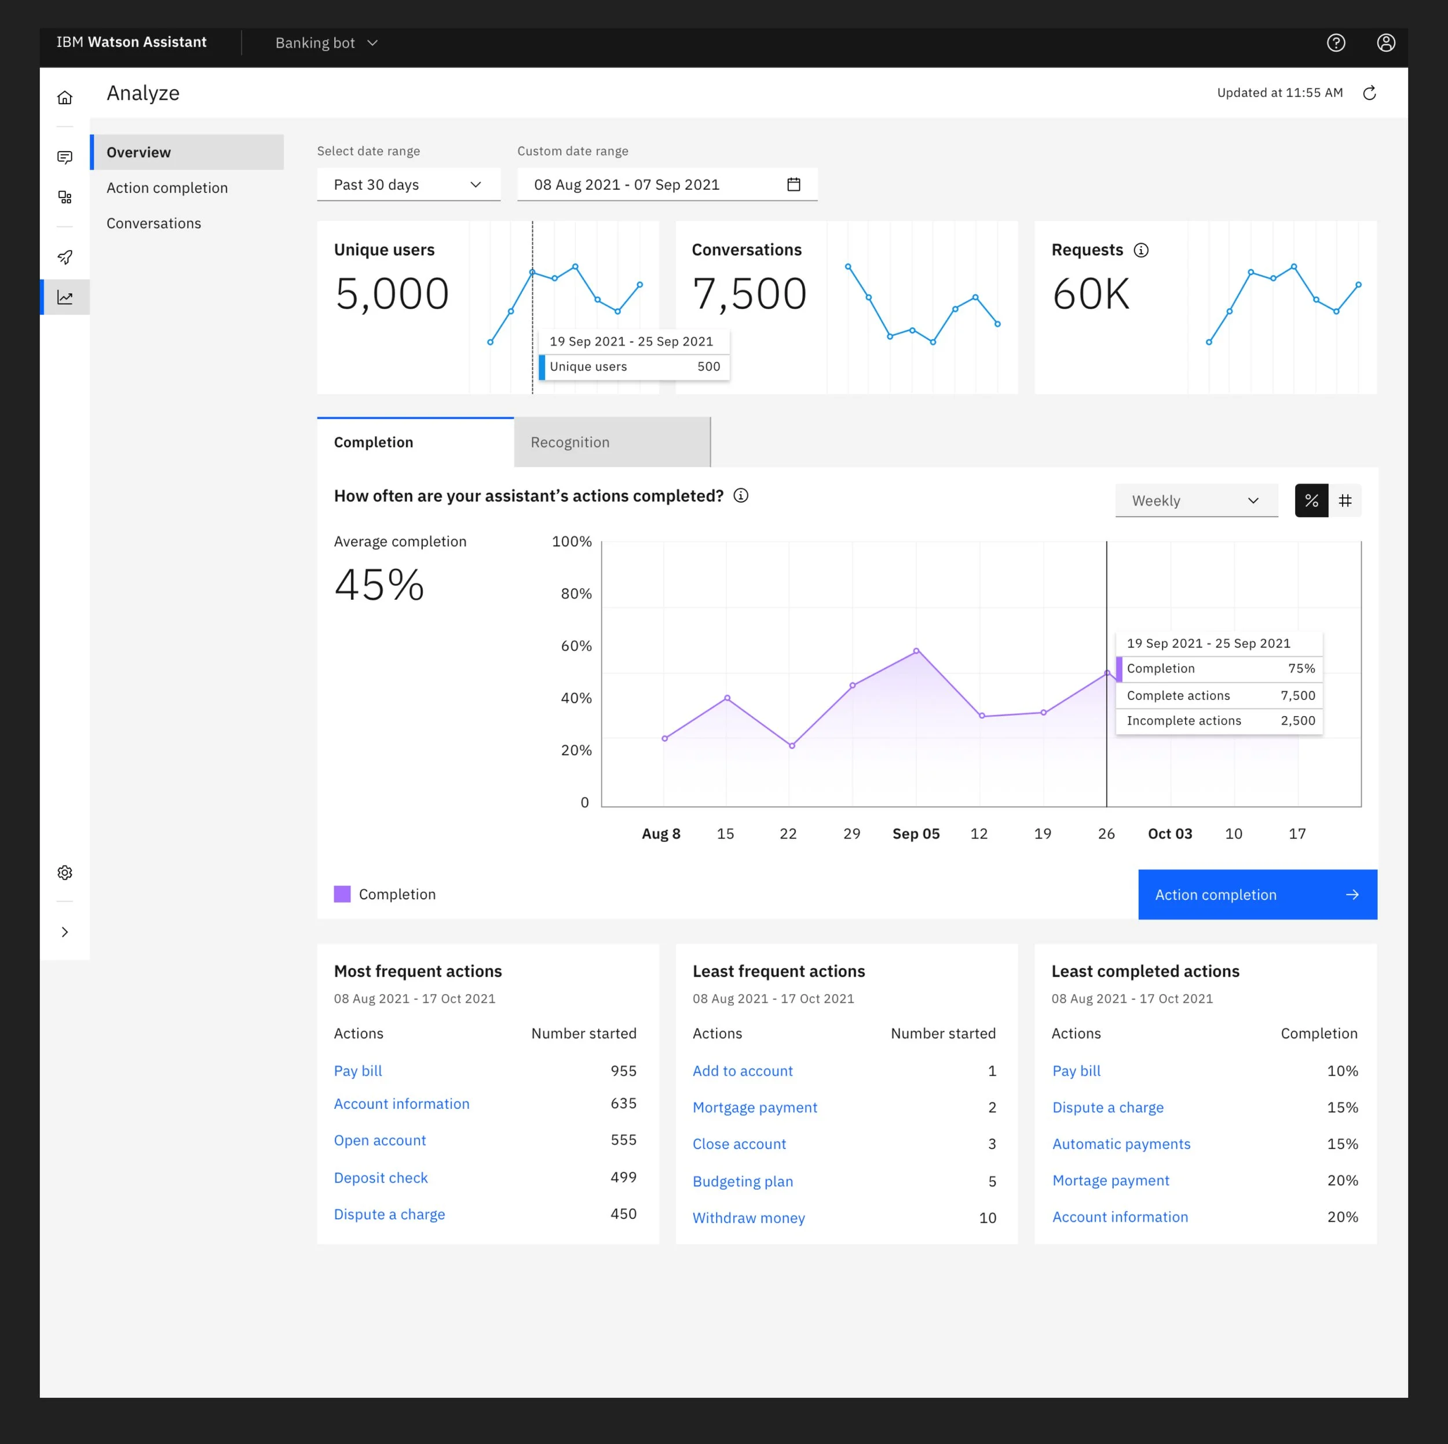Switch chart to number count view
The image size is (1448, 1444).
pos(1345,501)
